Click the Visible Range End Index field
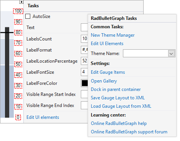The width and height of the screenshot is (180, 141). pyautogui.click(x=84, y=105)
